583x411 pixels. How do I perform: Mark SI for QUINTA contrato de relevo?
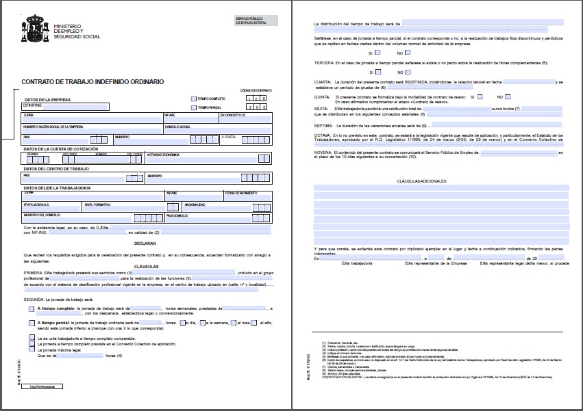pos(480,96)
